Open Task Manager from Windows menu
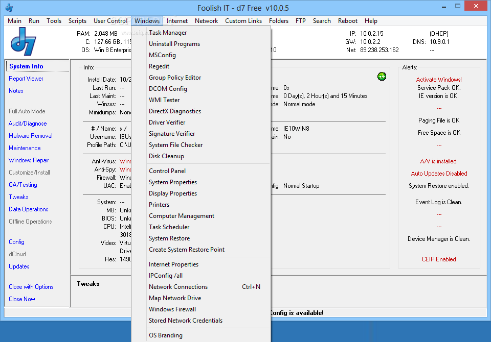 pyautogui.click(x=201, y=33)
